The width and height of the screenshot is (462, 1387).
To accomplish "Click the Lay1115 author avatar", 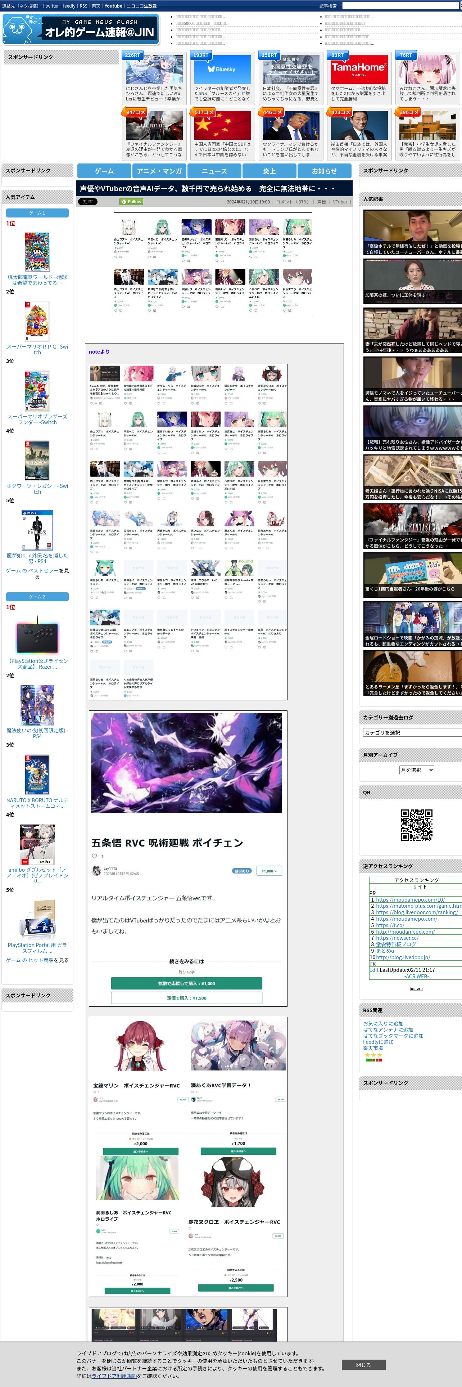I will 96,871.
